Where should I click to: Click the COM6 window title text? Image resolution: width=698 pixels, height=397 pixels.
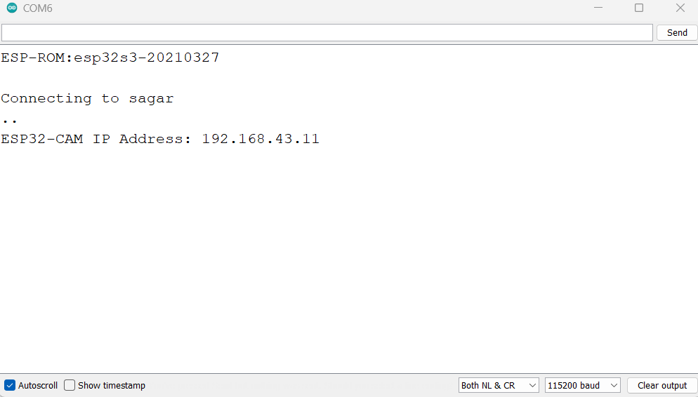pyautogui.click(x=38, y=8)
